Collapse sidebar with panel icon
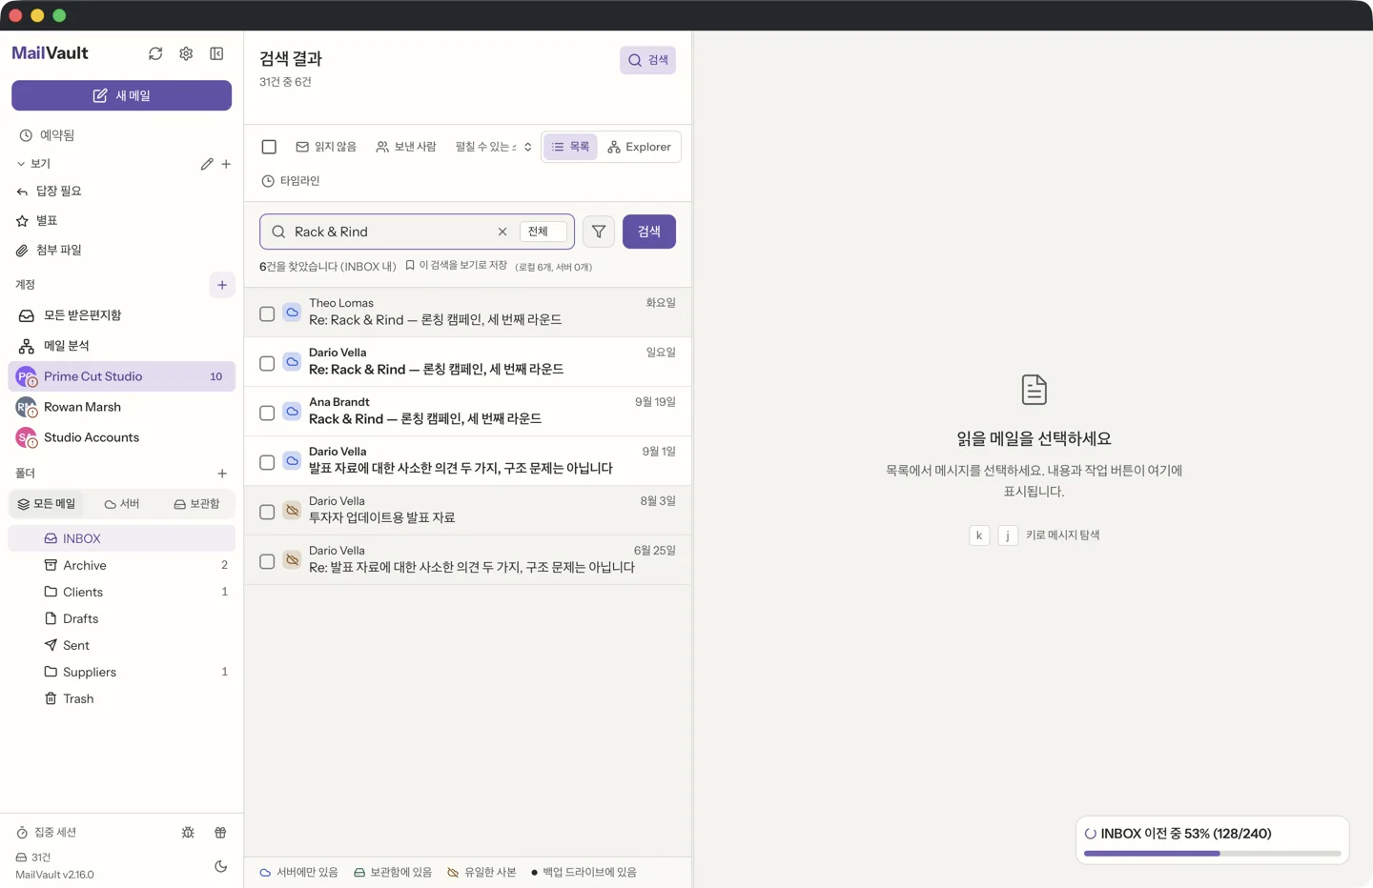This screenshot has height=888, width=1373. (x=216, y=54)
